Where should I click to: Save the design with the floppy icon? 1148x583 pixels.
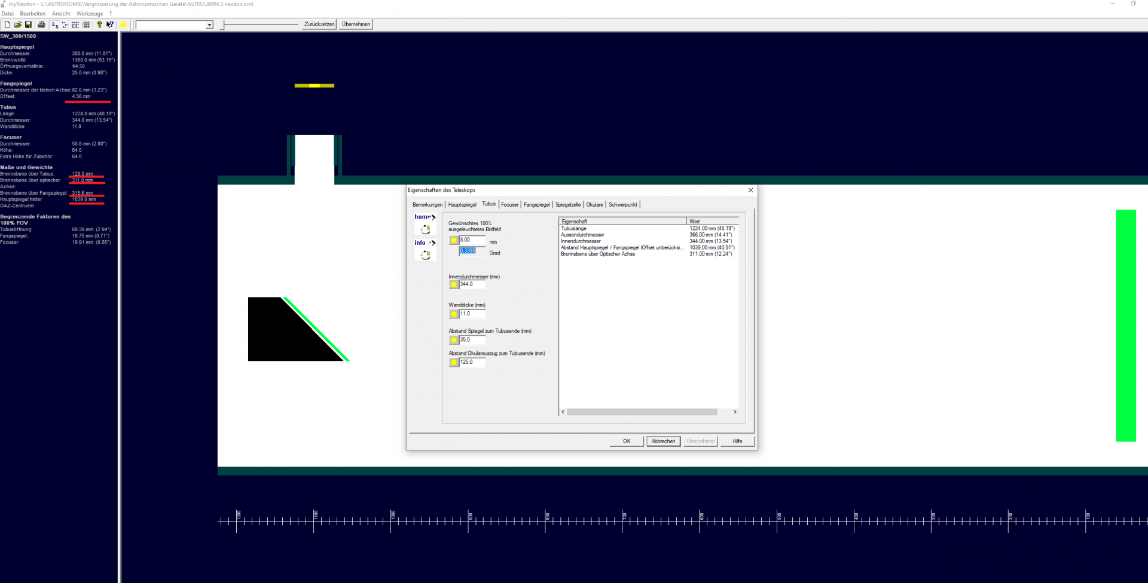point(28,24)
